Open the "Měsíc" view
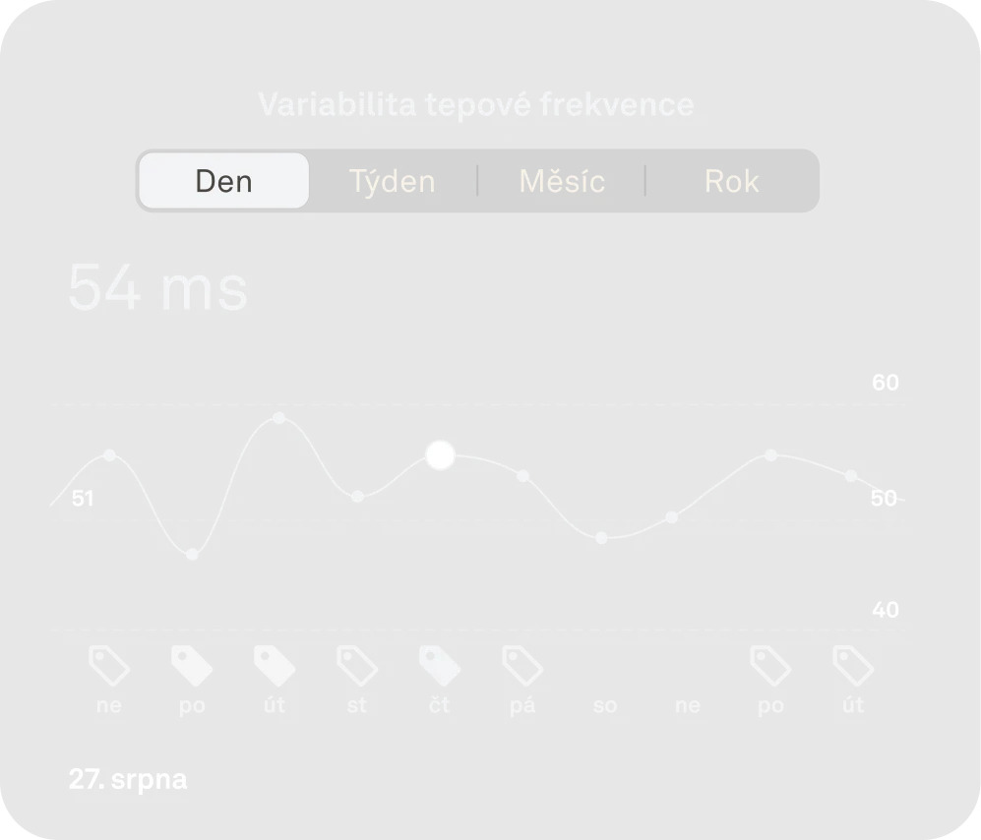Screen dimensions: 981x840 [562, 181]
